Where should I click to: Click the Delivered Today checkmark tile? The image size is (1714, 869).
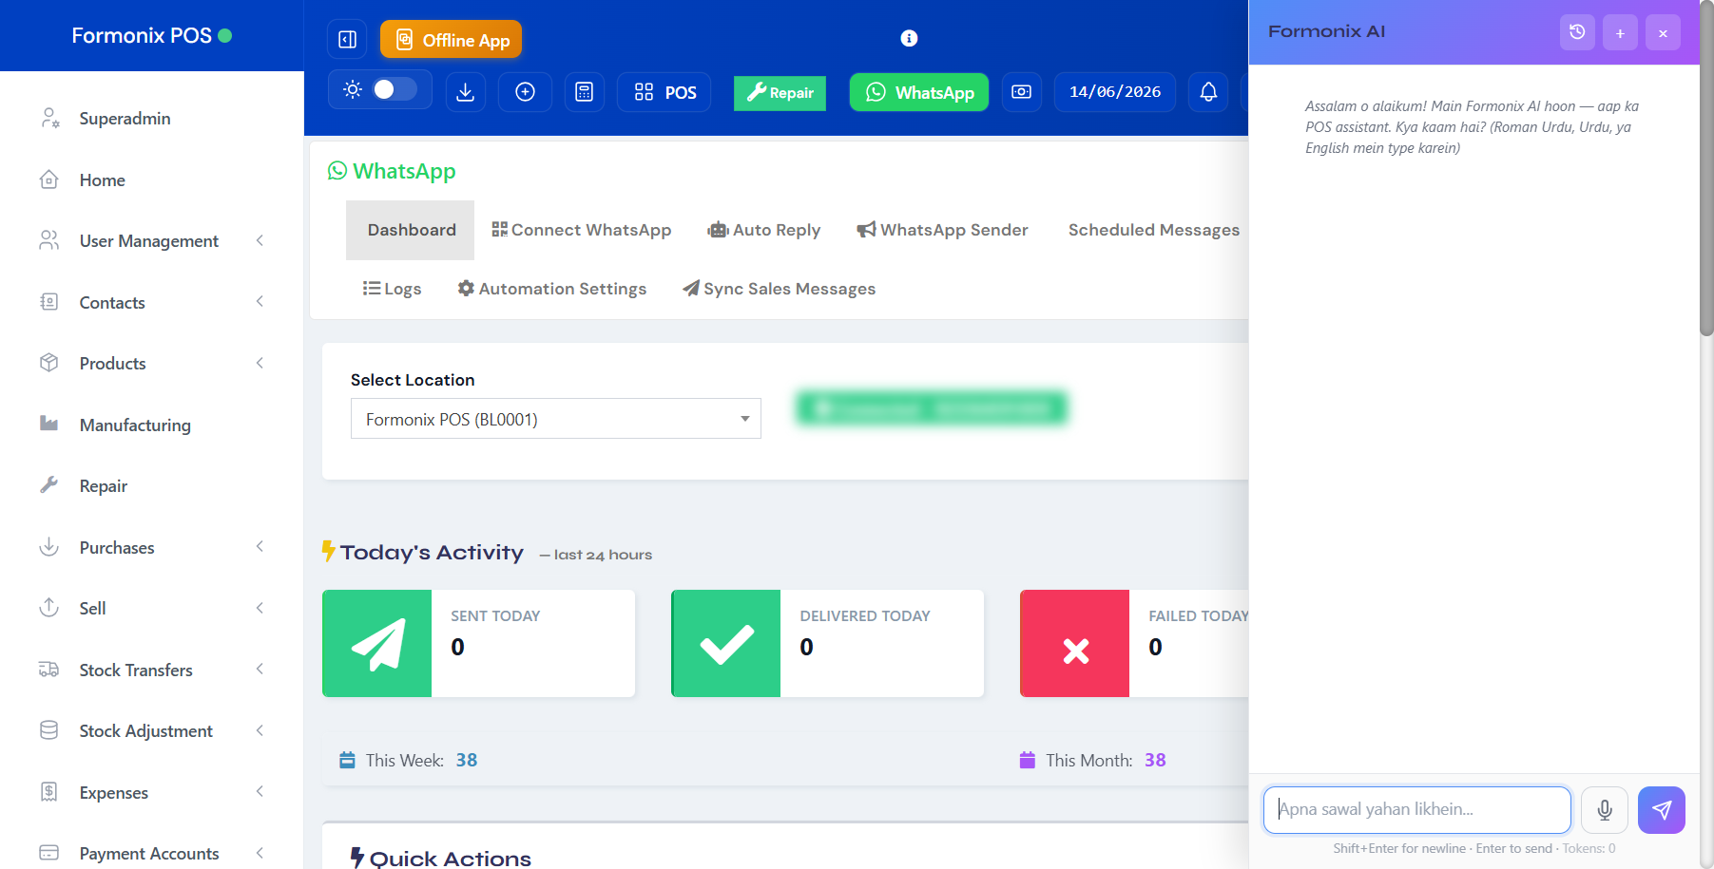[726, 644]
